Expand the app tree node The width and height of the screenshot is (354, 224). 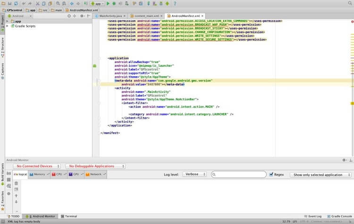[8, 21]
